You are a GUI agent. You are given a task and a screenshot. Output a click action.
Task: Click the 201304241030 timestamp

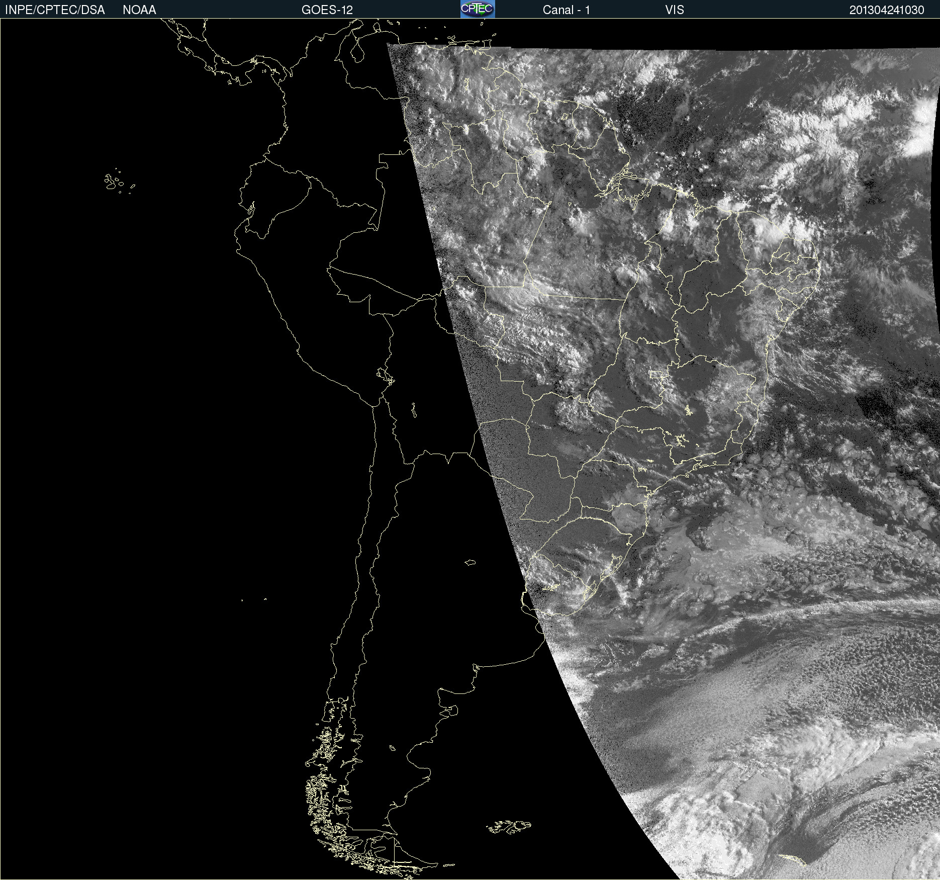pyautogui.click(x=887, y=10)
